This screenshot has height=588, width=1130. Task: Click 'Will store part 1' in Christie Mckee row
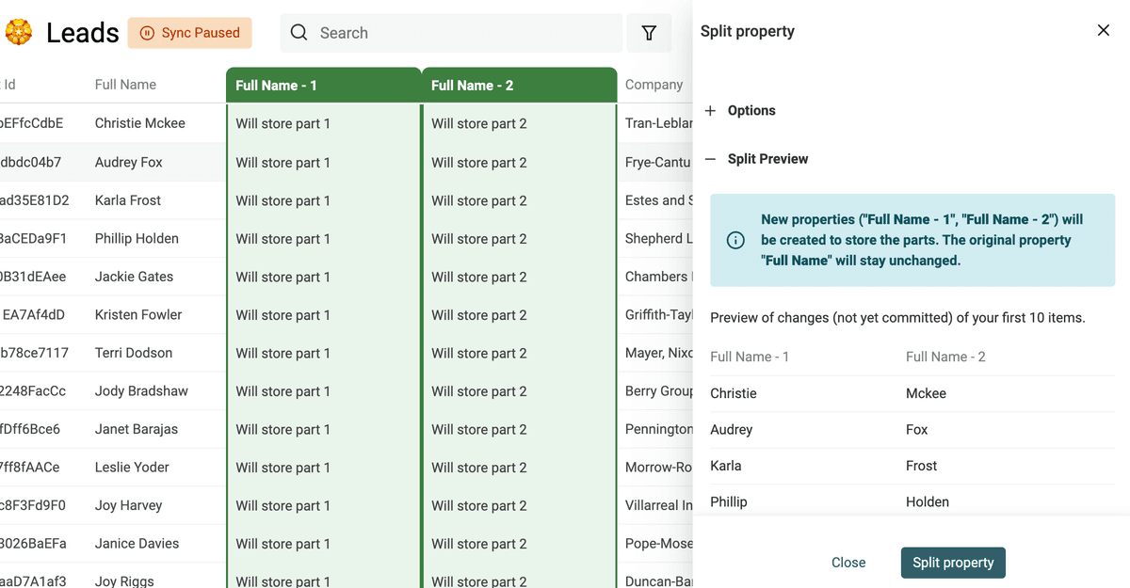(283, 123)
